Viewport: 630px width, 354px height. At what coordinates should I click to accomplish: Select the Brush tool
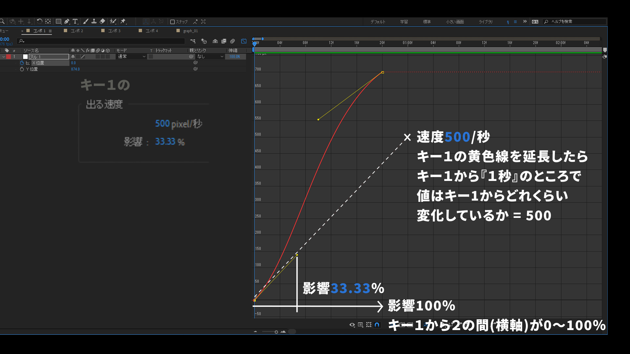point(86,22)
